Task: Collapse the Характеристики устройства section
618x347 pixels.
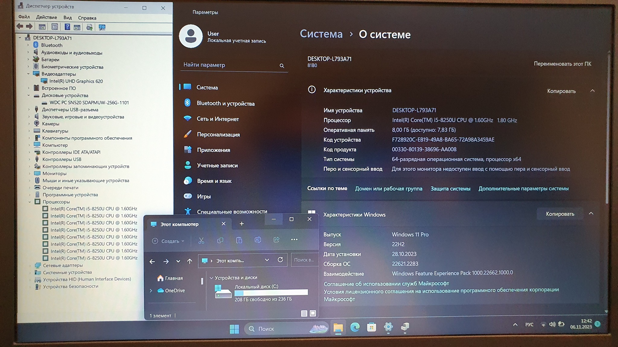Action: click(x=592, y=91)
